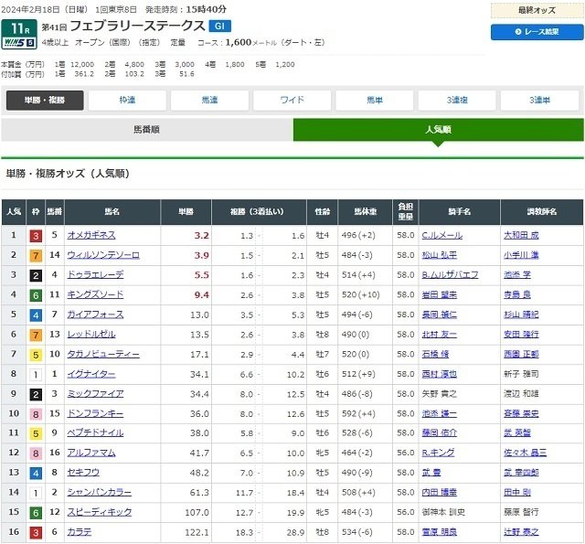Open jockey 北村 友一 profile

tap(440, 335)
